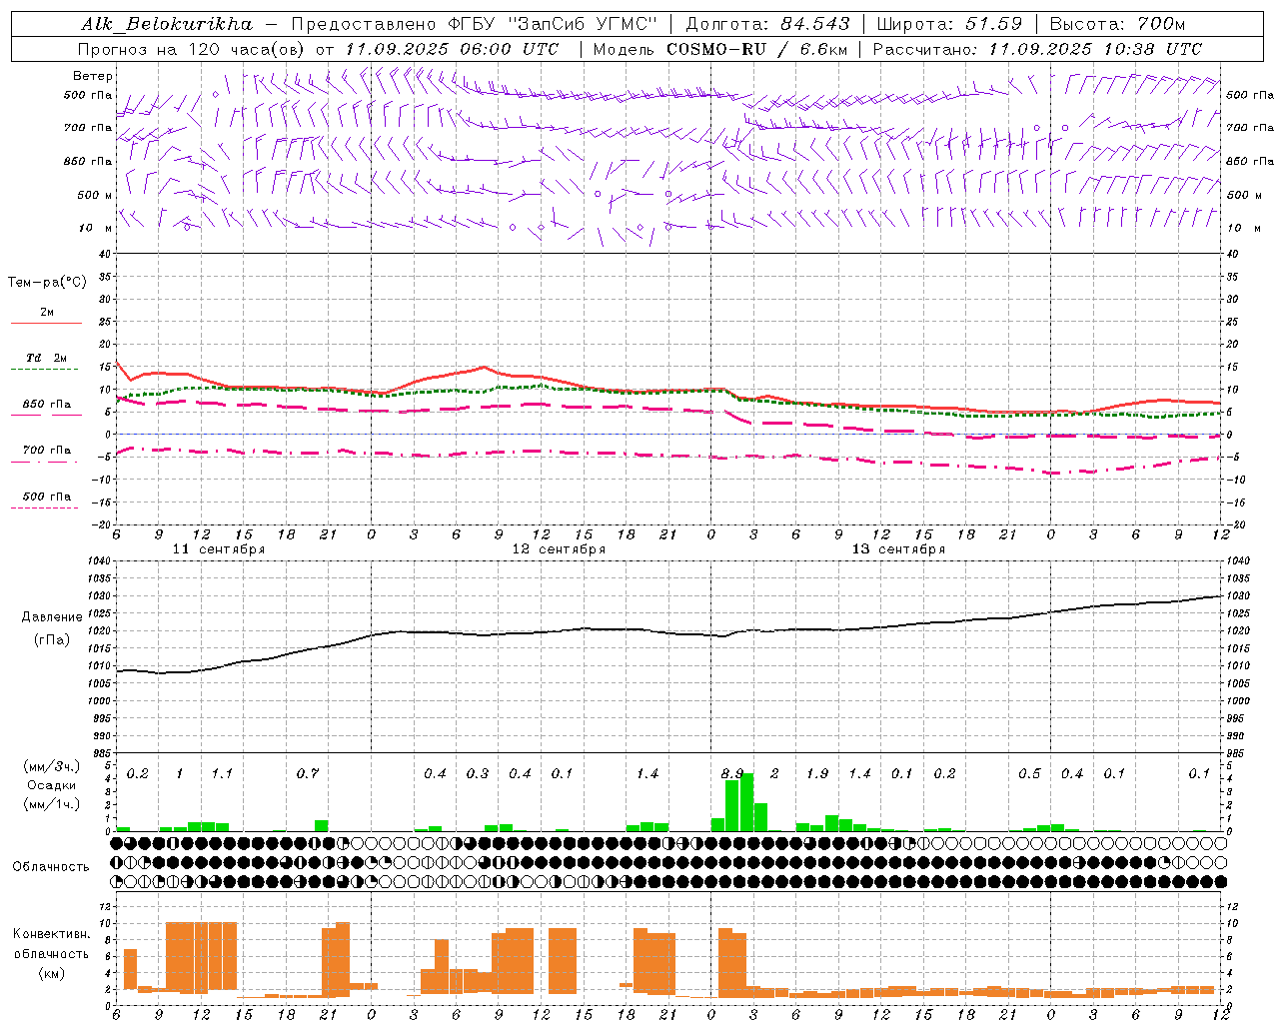Image resolution: width=1279 pixels, height=1023 pixels.
Task: Select the forecast start time 11.09.2025 06:00 UTC
Action: click(452, 49)
